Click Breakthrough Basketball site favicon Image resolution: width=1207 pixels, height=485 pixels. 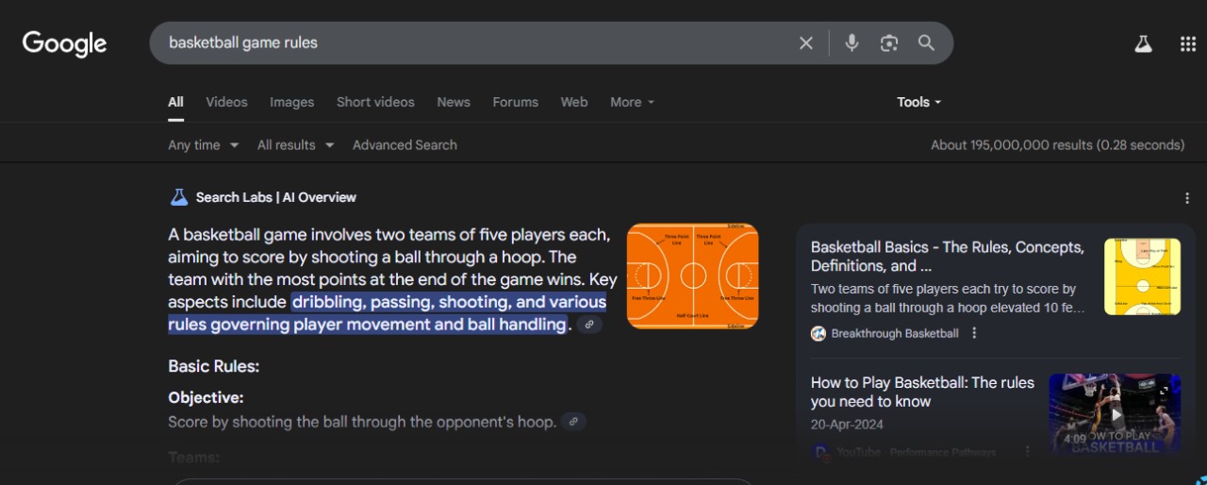pos(818,333)
